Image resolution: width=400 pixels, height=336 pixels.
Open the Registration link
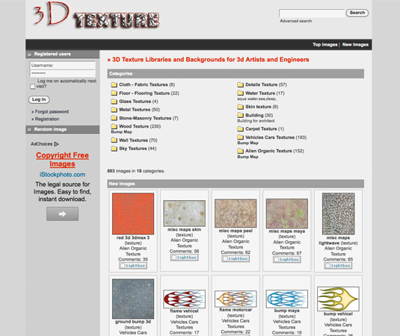coord(47,119)
